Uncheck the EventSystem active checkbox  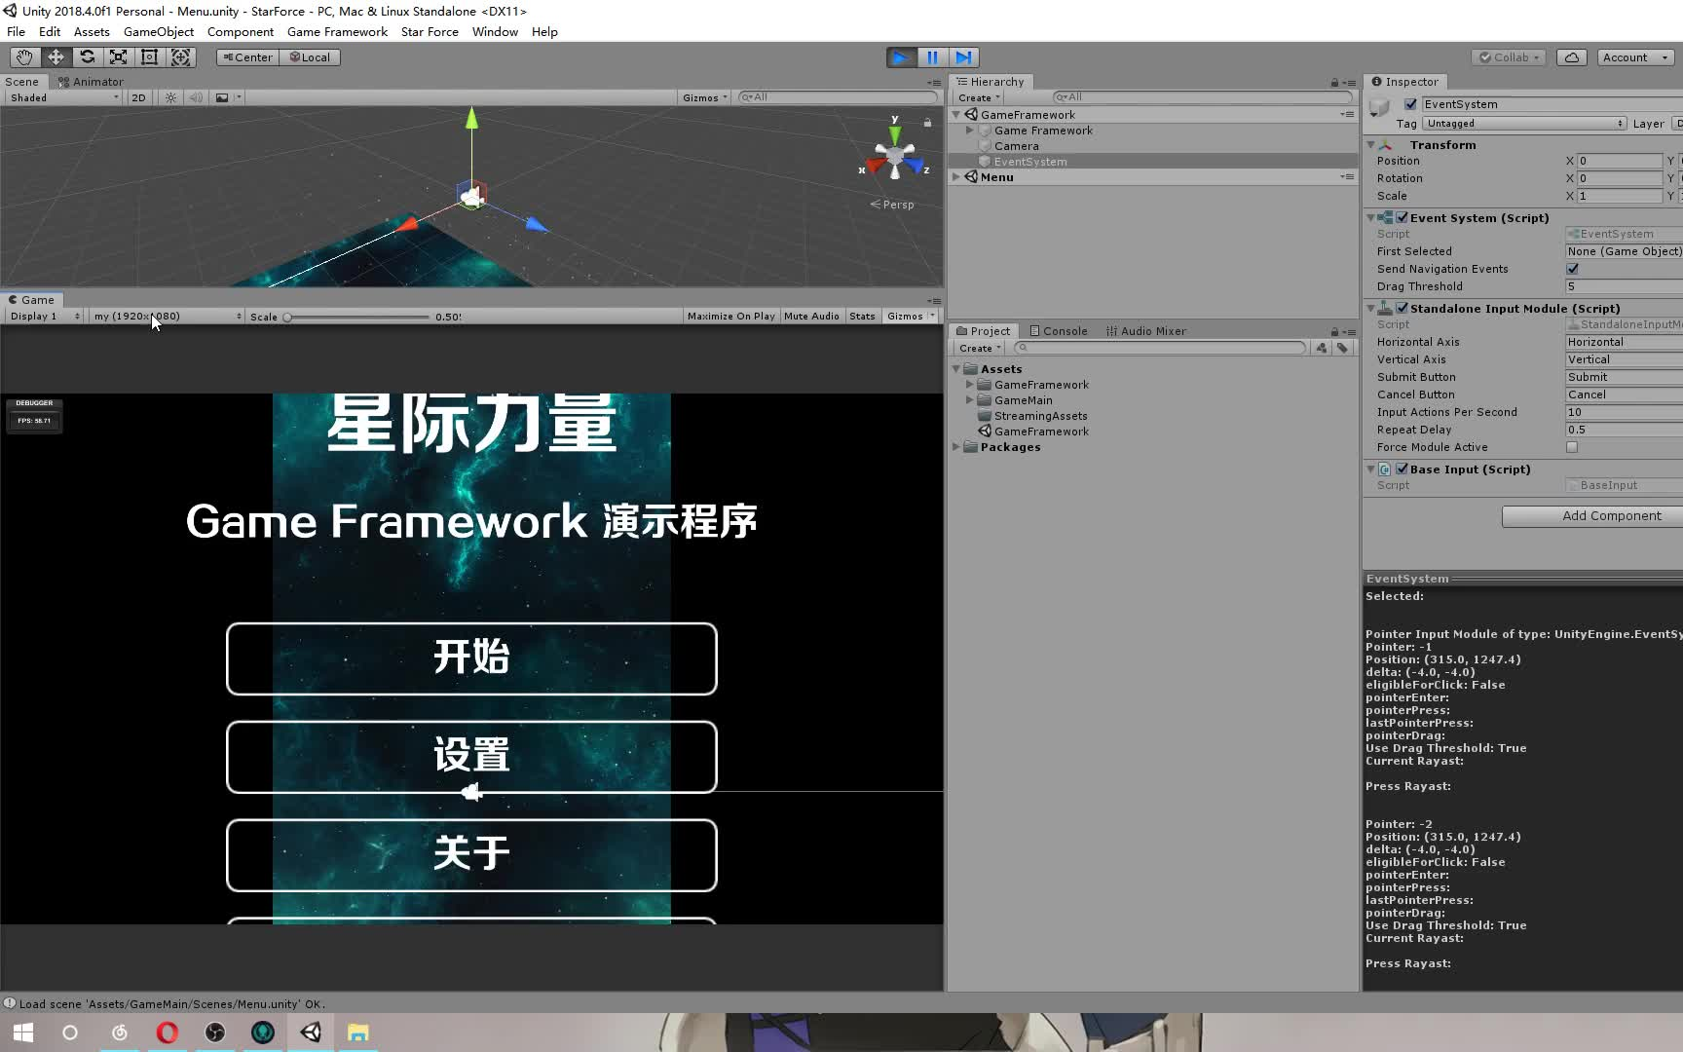click(x=1409, y=104)
